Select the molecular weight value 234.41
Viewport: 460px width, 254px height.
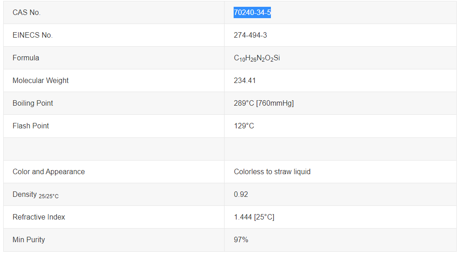click(x=245, y=81)
